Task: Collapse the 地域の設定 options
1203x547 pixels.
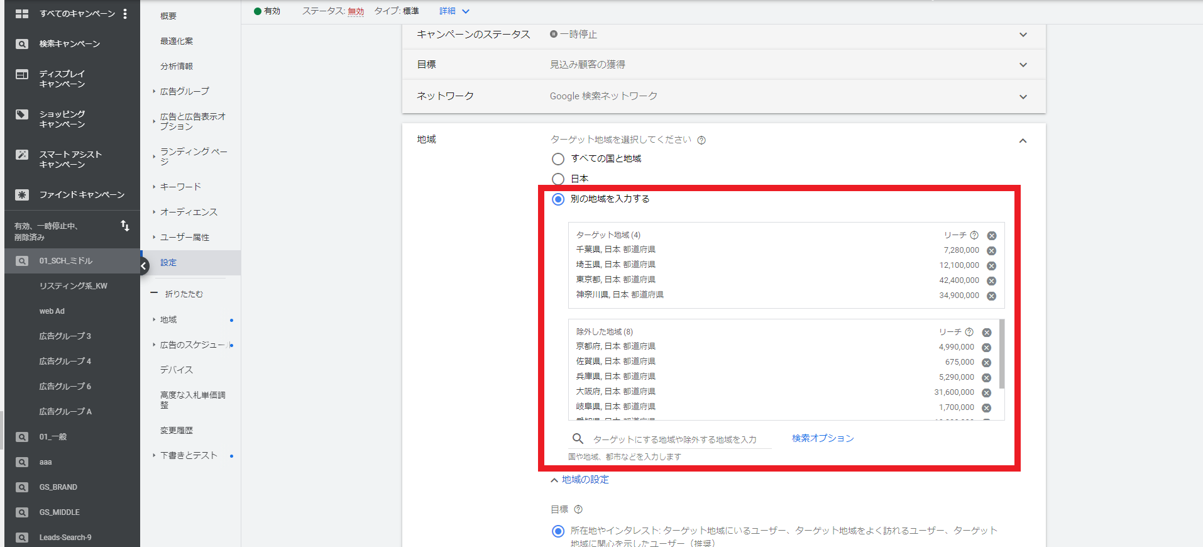Action: click(580, 480)
